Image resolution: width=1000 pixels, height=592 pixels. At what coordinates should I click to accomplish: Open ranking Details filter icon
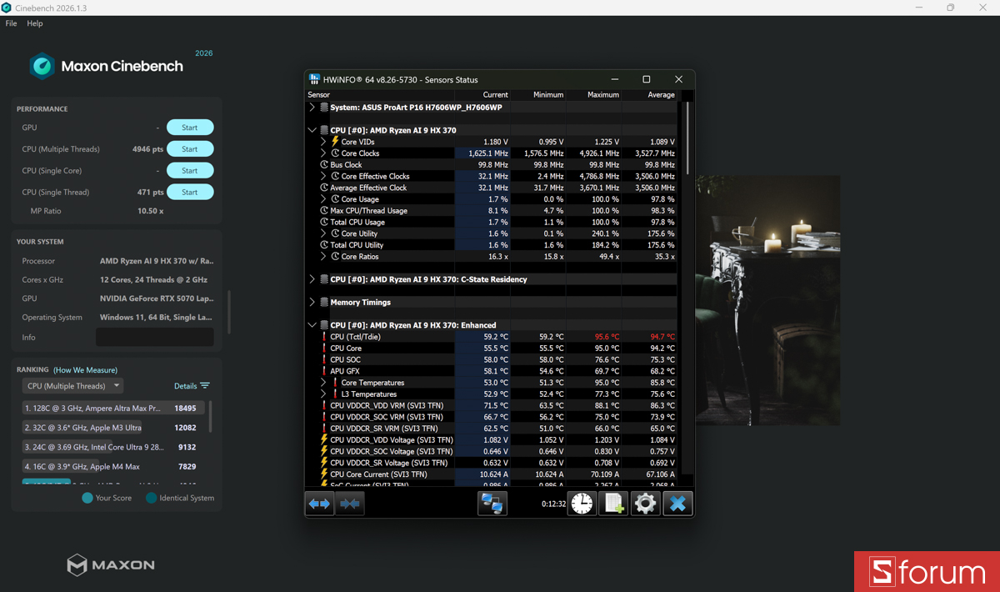[205, 386]
